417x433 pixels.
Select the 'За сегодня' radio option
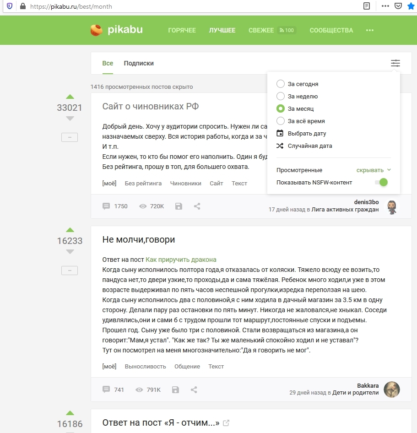click(281, 84)
